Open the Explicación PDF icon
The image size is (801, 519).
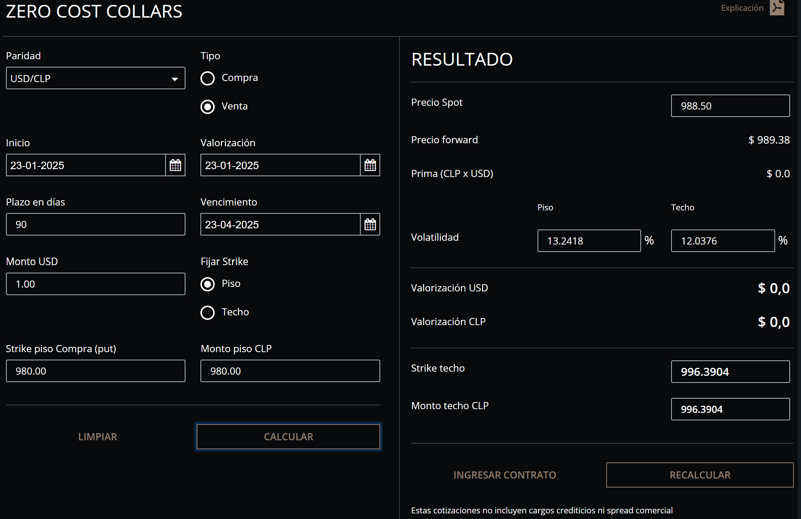(x=777, y=7)
